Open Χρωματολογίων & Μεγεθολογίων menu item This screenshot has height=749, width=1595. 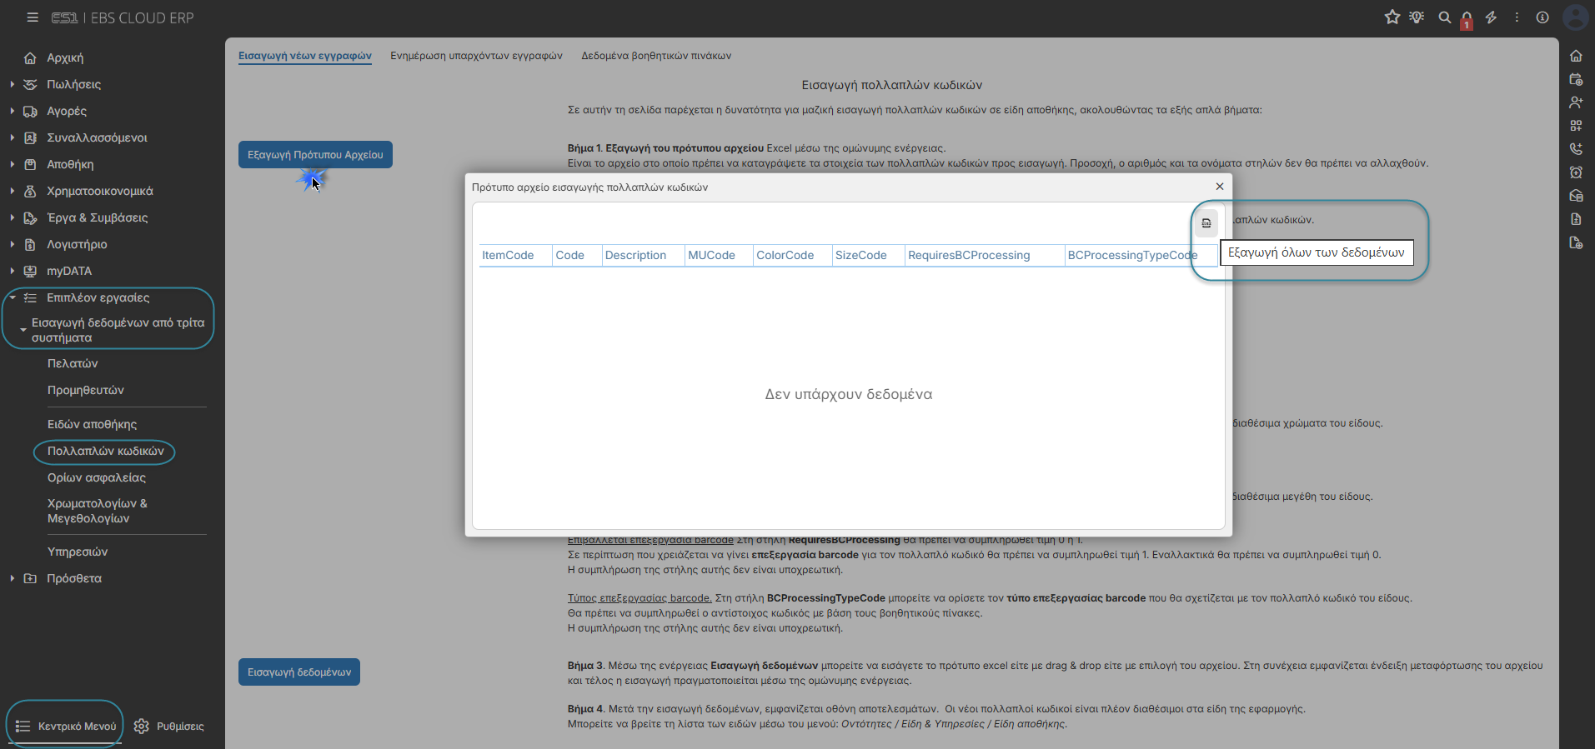click(x=98, y=511)
